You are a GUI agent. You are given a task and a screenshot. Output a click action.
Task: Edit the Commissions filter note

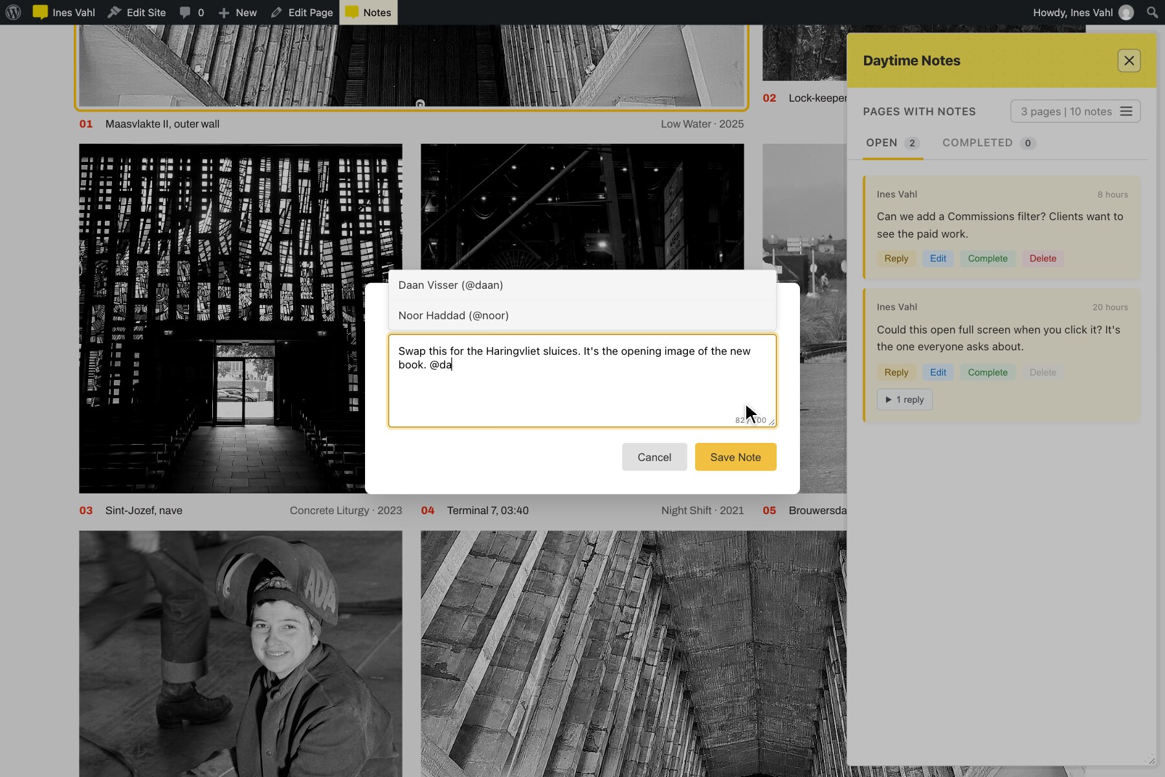[x=938, y=258]
